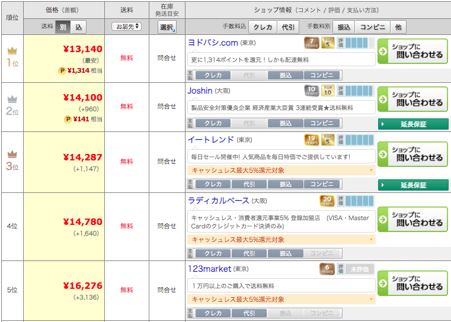
Task: Click the 10 years badge for Joshin
Action: click(x=312, y=91)
